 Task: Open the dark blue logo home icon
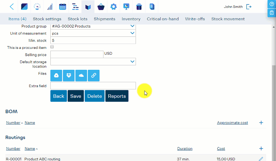click(24, 7)
